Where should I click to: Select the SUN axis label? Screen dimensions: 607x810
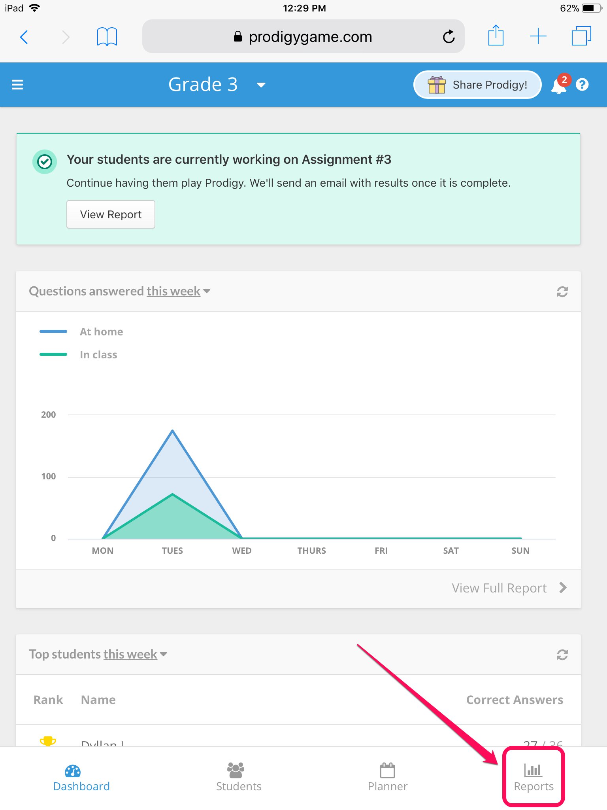pos(520,551)
